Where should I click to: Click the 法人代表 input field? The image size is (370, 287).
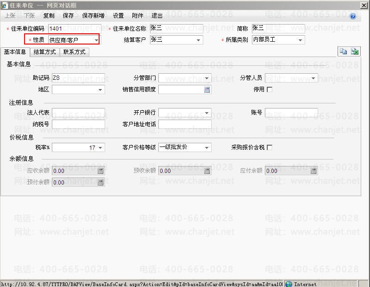click(78, 113)
